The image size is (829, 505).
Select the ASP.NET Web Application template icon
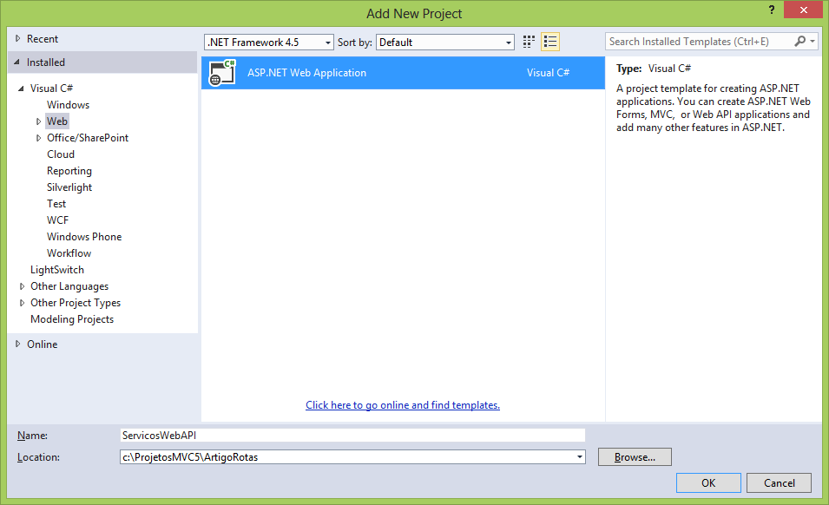[x=222, y=72]
